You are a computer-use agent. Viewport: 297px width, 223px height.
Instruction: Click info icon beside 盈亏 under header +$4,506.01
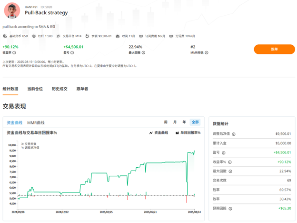coord(72,53)
